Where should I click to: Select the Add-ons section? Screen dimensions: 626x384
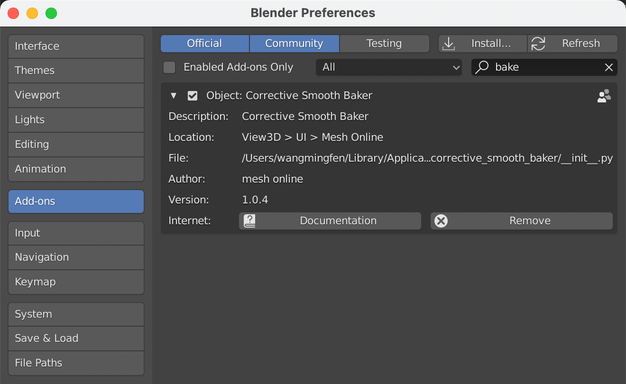click(x=76, y=201)
